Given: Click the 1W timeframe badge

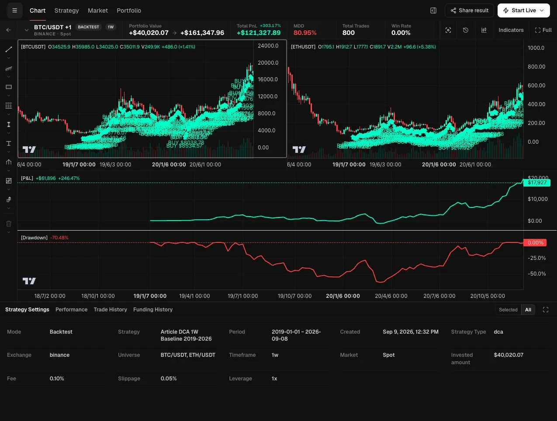Looking at the screenshot, I should coord(111,27).
